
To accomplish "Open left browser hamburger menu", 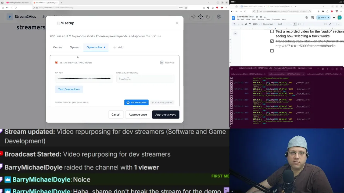I will pos(226,8).
